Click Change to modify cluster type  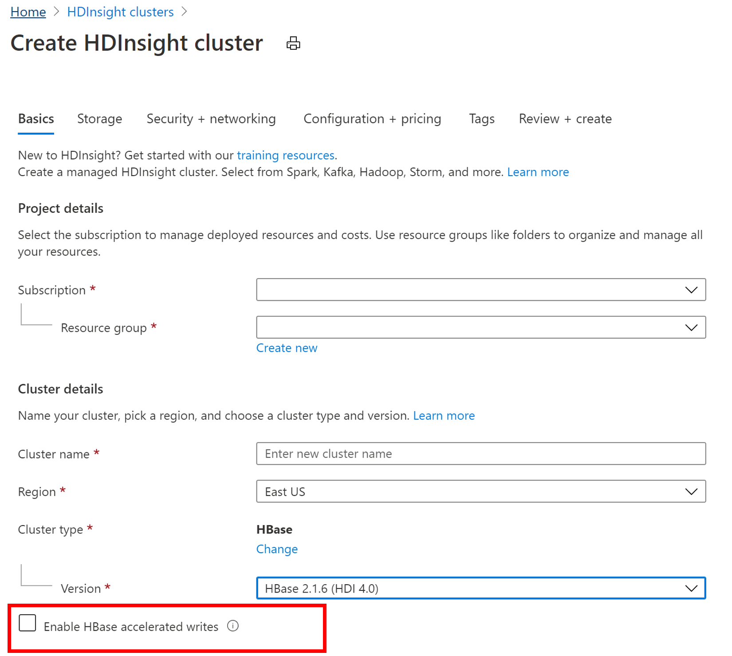pyautogui.click(x=277, y=549)
